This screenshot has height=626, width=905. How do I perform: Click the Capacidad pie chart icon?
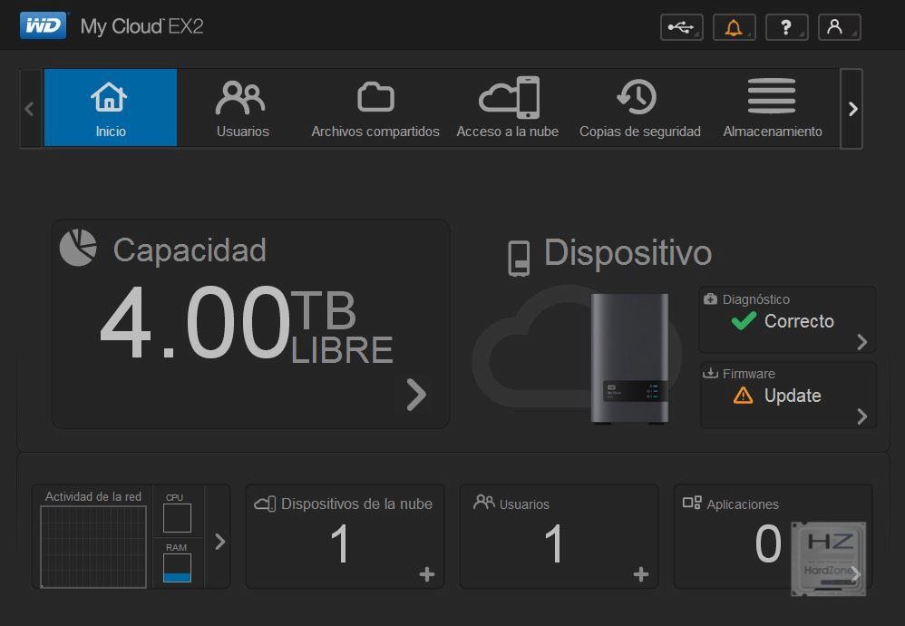coord(79,248)
